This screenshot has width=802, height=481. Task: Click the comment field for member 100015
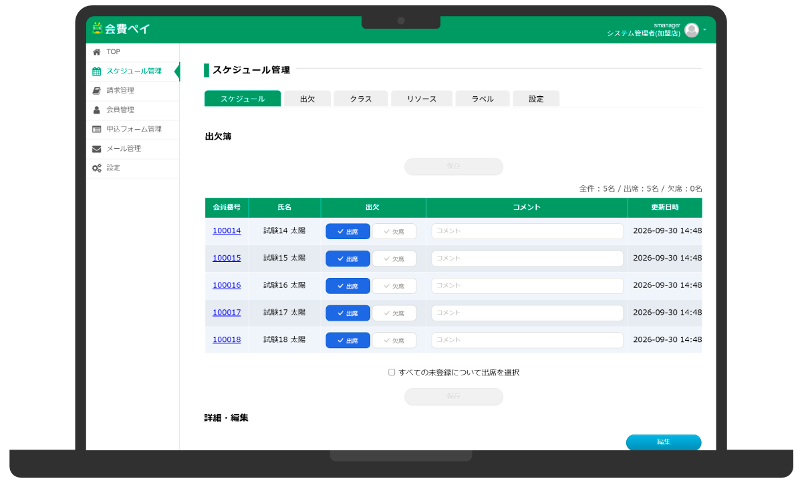pyautogui.click(x=527, y=259)
